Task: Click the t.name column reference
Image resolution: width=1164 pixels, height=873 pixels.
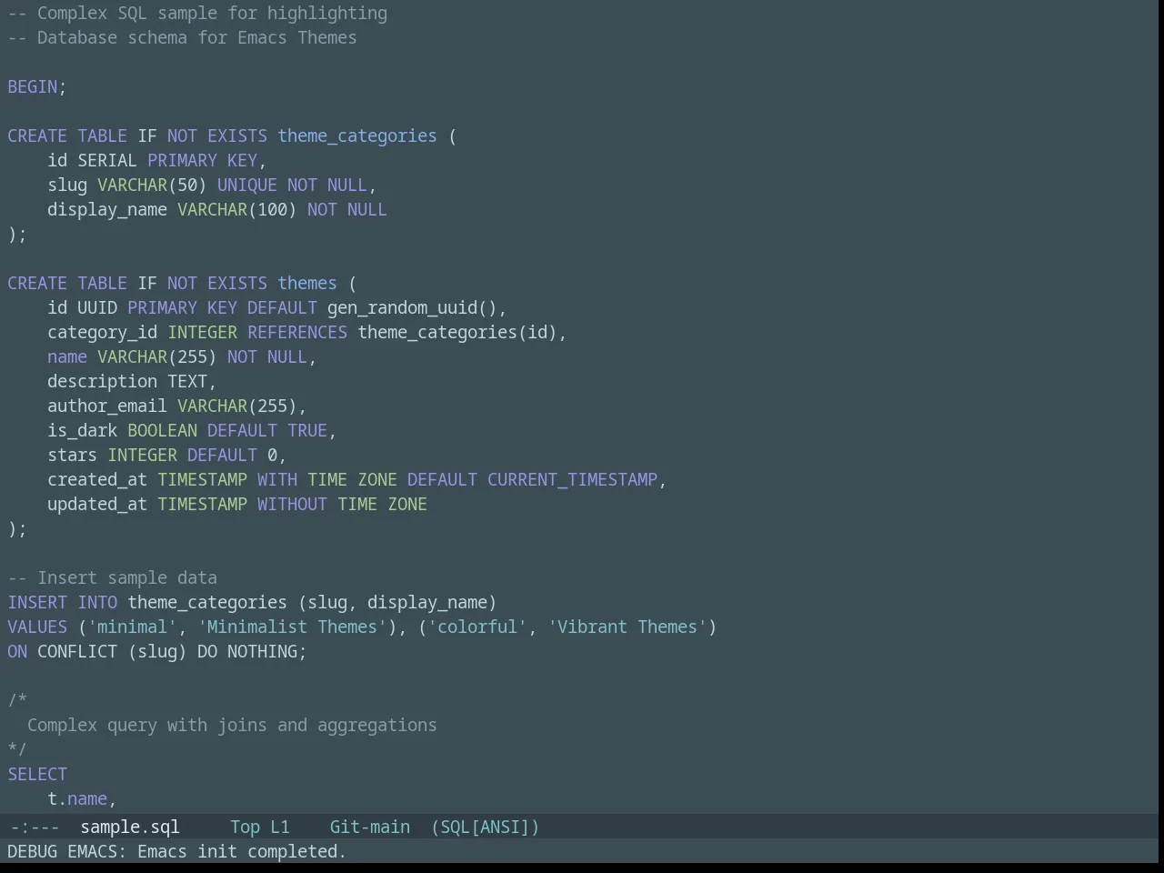Action: click(77, 798)
